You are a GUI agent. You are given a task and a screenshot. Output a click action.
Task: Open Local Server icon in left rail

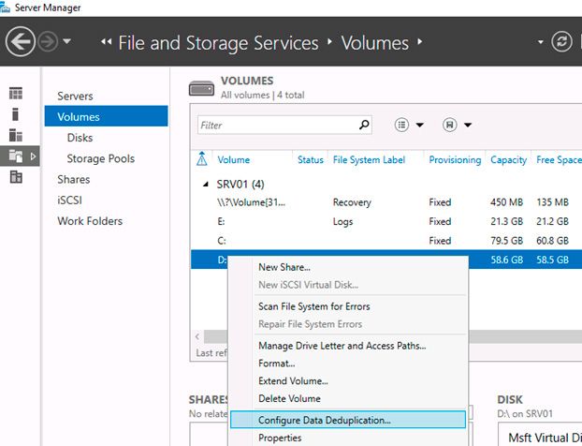[15, 114]
